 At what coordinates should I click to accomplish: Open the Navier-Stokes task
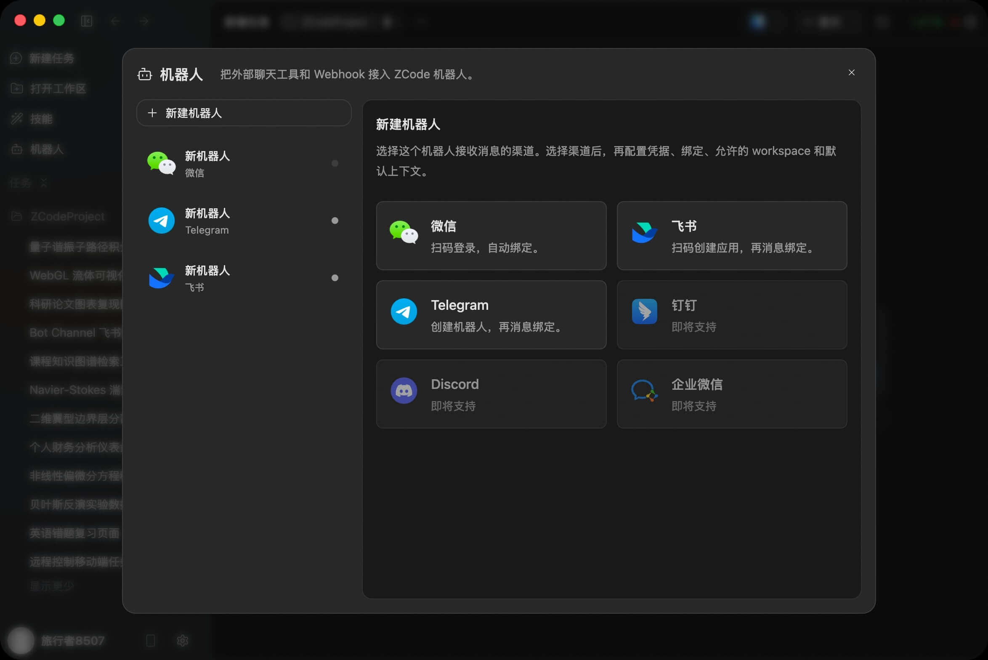[76, 390]
